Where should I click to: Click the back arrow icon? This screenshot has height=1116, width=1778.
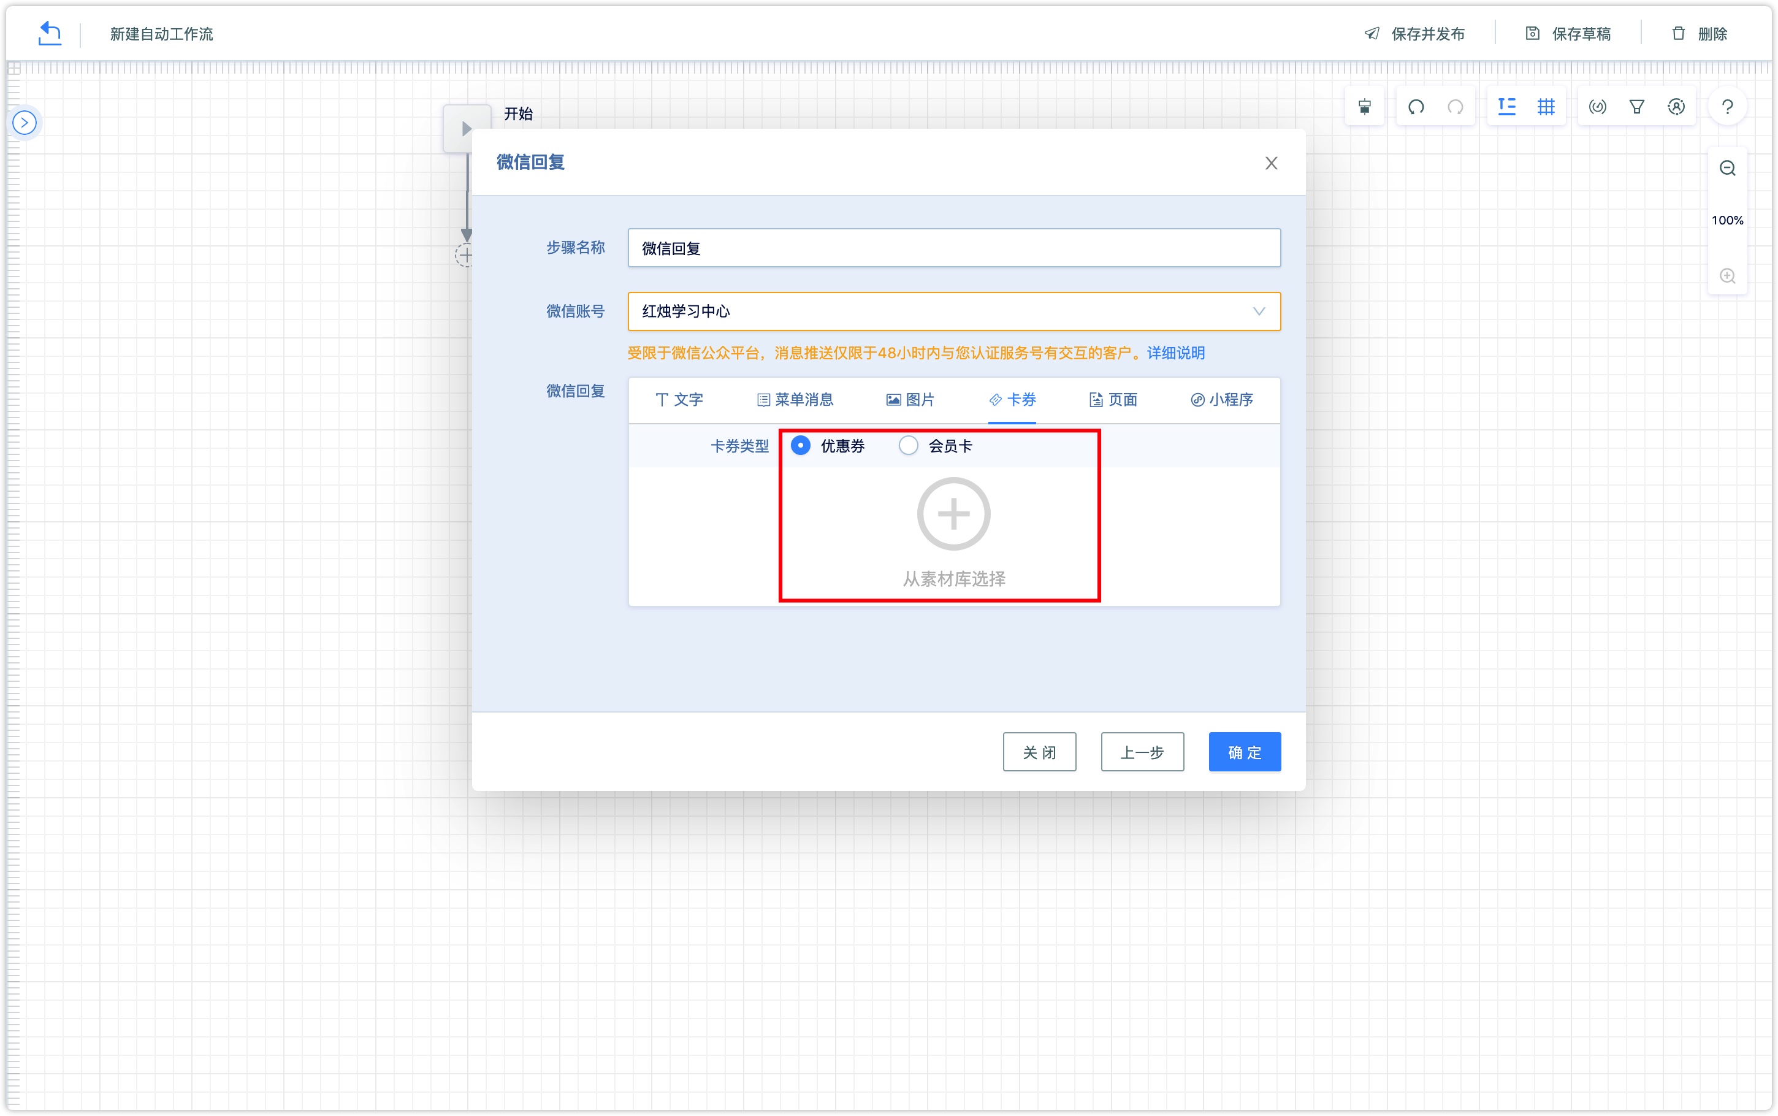click(50, 33)
